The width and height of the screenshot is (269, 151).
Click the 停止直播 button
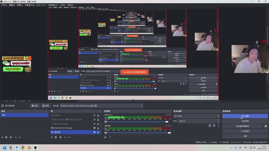coord(245,116)
